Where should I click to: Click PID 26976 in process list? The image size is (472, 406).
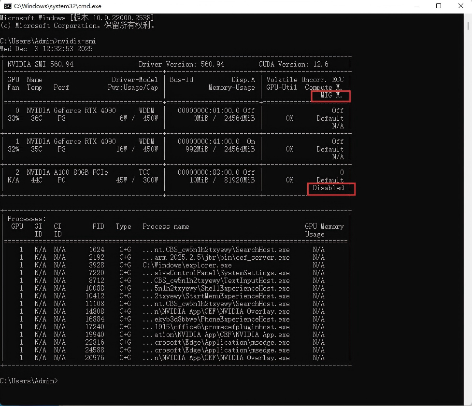click(95, 358)
